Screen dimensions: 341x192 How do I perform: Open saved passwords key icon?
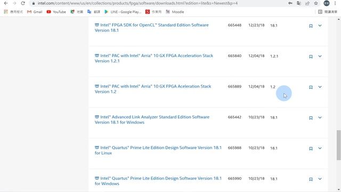tap(290, 3)
